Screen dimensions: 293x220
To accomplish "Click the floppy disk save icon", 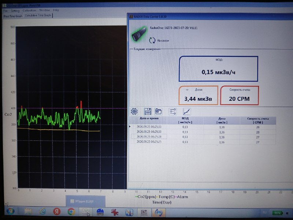I will click(x=148, y=111).
